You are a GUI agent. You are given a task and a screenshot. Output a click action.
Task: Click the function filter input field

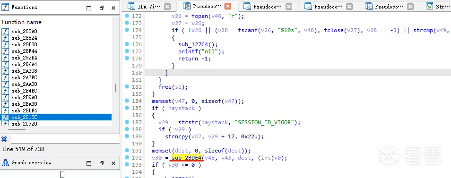[x=65, y=139]
